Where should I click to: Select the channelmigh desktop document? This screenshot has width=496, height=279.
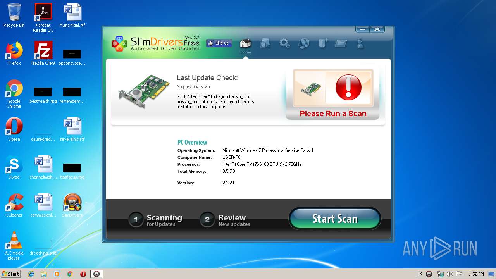(x=43, y=167)
